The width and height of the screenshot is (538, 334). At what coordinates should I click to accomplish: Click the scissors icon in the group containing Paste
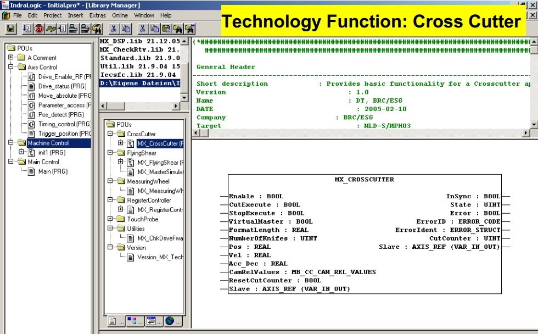(x=142, y=29)
